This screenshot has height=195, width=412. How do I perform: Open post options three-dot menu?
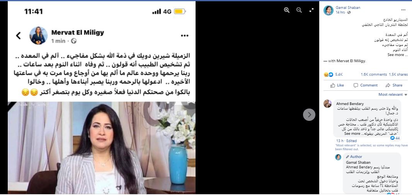tap(403, 10)
